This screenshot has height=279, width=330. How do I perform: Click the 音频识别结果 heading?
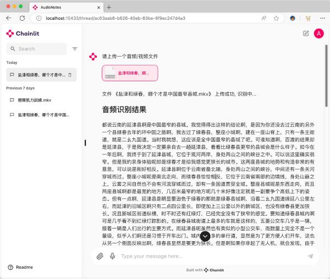pos(124,109)
